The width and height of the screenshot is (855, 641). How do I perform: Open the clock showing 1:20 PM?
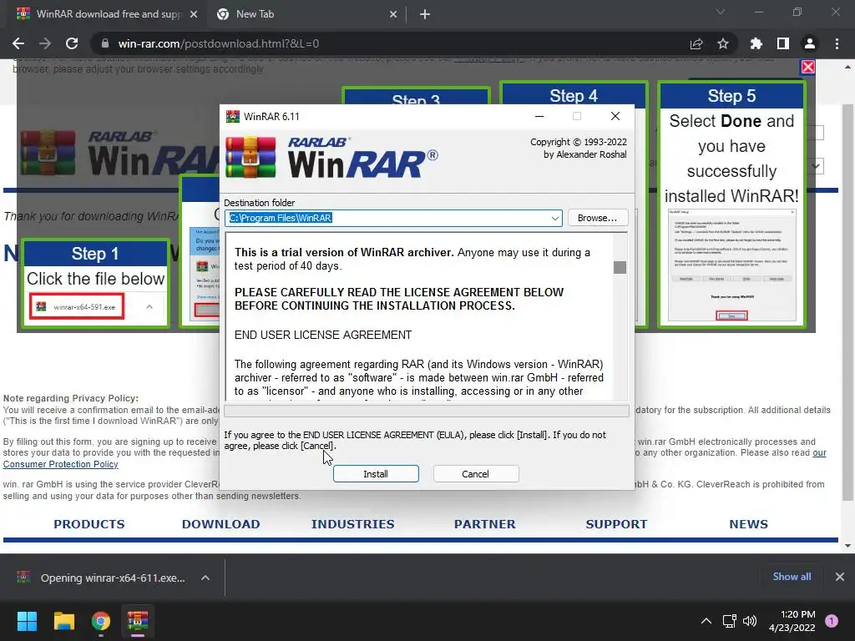792,621
